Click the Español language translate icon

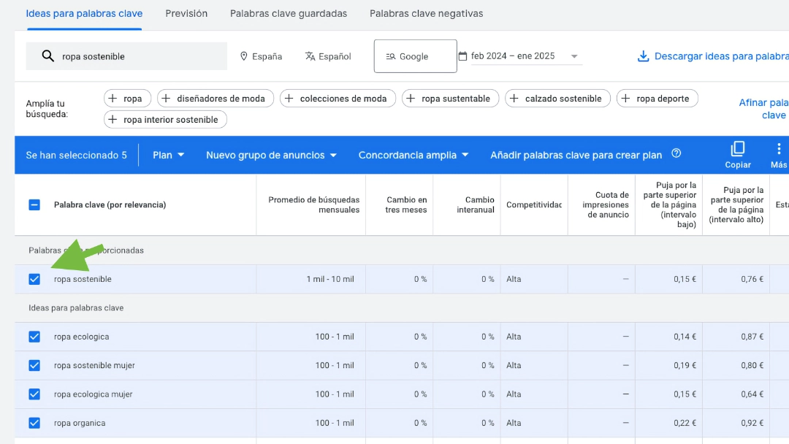click(310, 56)
